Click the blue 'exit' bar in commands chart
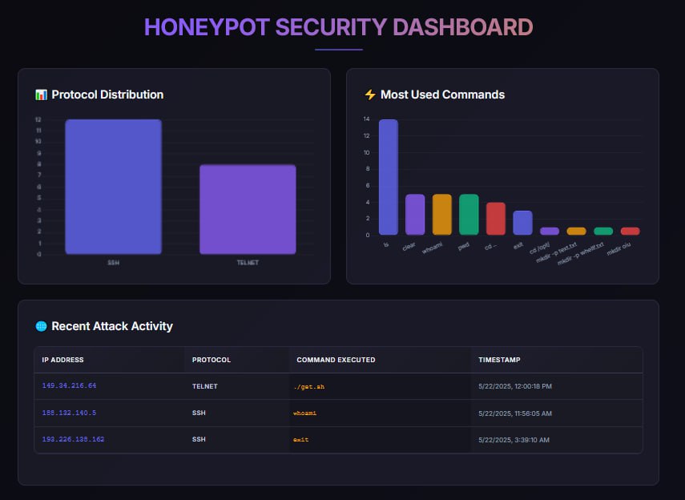 coord(522,222)
